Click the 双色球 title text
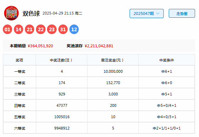Image resolution: width=199 pixels, height=137 pixels. pos(31,13)
